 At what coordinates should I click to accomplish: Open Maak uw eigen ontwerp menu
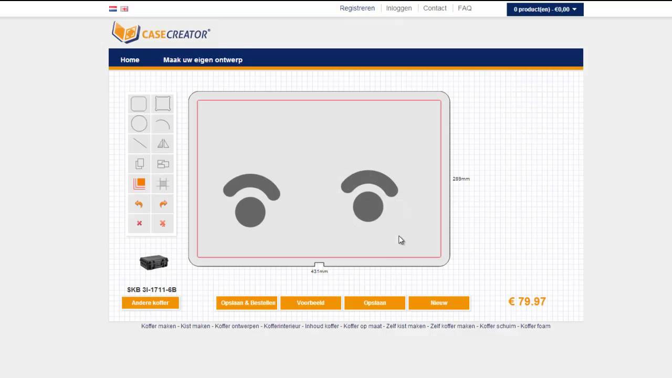[x=203, y=60]
